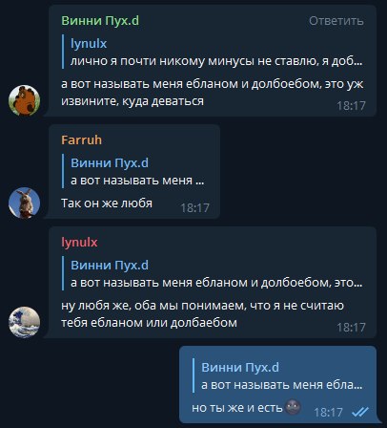Open lynulx's wave avatar
Viewport: 387px width, 428px height.
pyautogui.click(x=24, y=322)
